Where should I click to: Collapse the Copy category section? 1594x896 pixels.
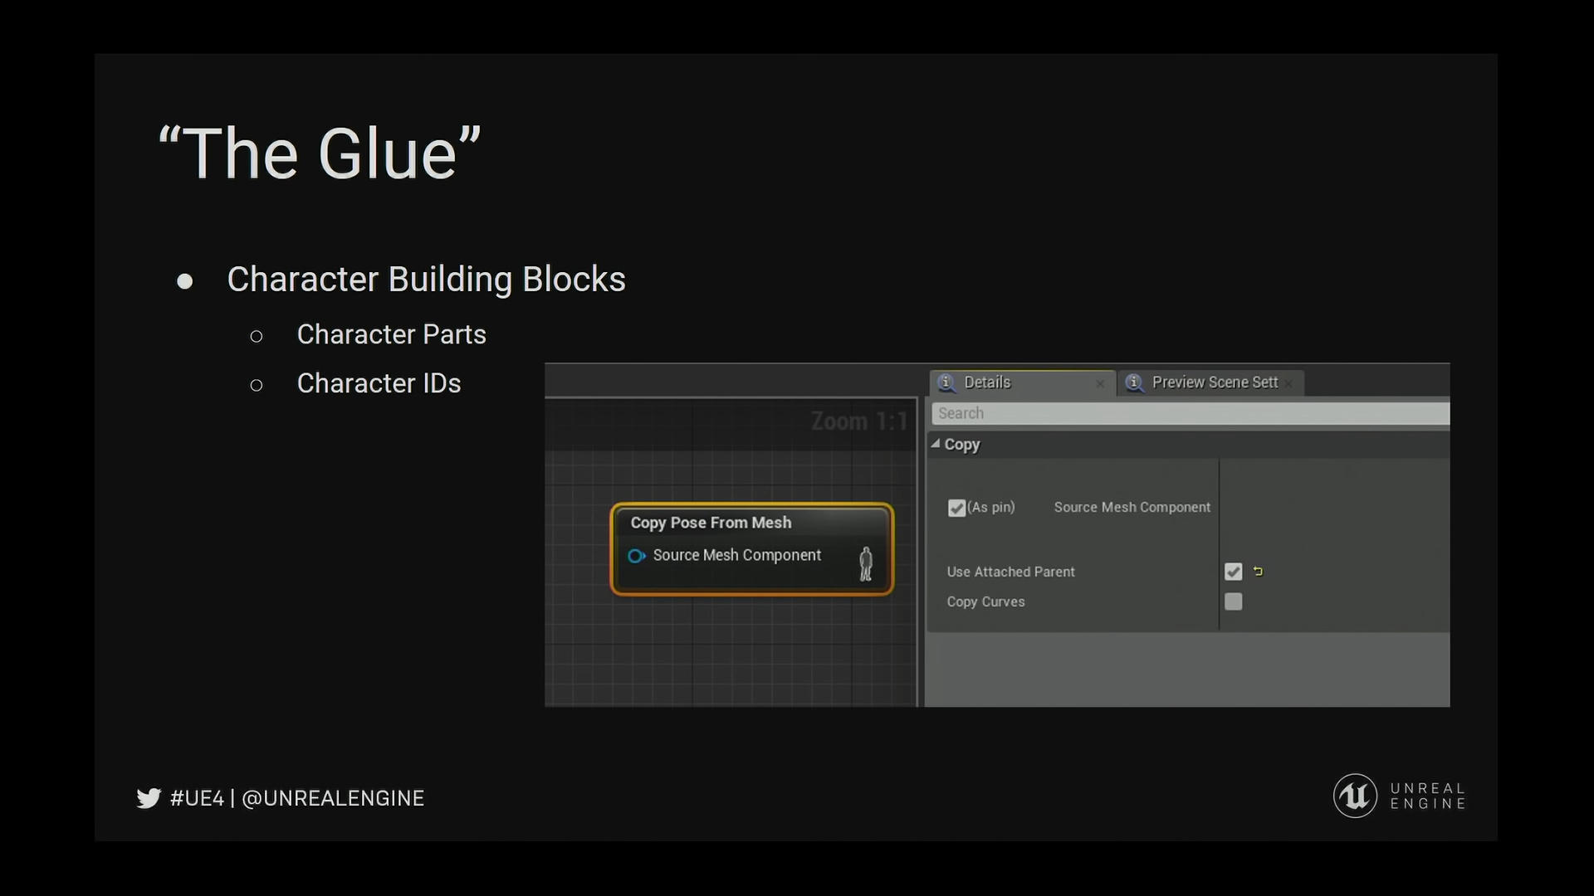[936, 444]
